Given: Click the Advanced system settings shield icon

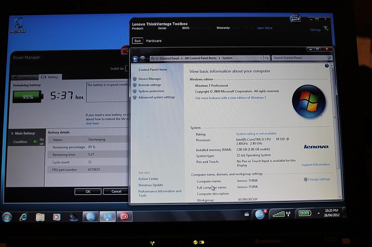Looking at the screenshot, I should (x=135, y=97).
